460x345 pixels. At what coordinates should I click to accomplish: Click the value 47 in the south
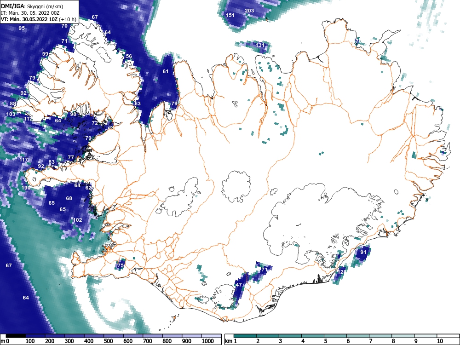239,285
